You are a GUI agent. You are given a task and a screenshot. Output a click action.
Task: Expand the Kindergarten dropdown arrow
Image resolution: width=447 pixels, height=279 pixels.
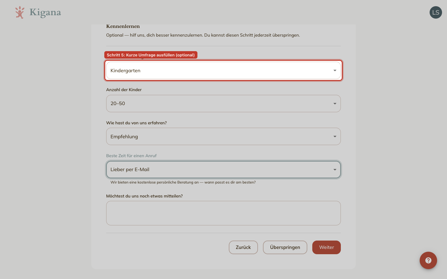click(x=335, y=70)
